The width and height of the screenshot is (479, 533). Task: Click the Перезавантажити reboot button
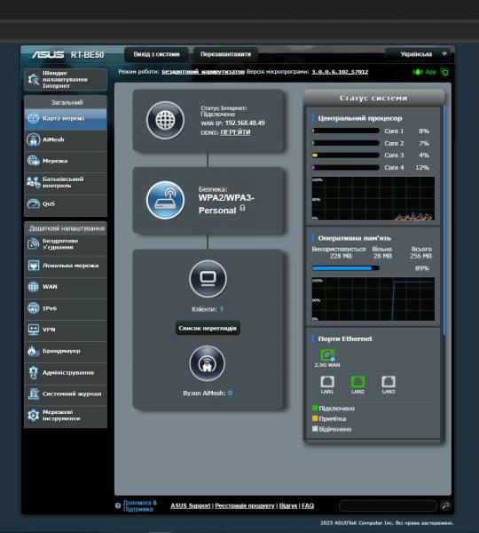tap(225, 54)
